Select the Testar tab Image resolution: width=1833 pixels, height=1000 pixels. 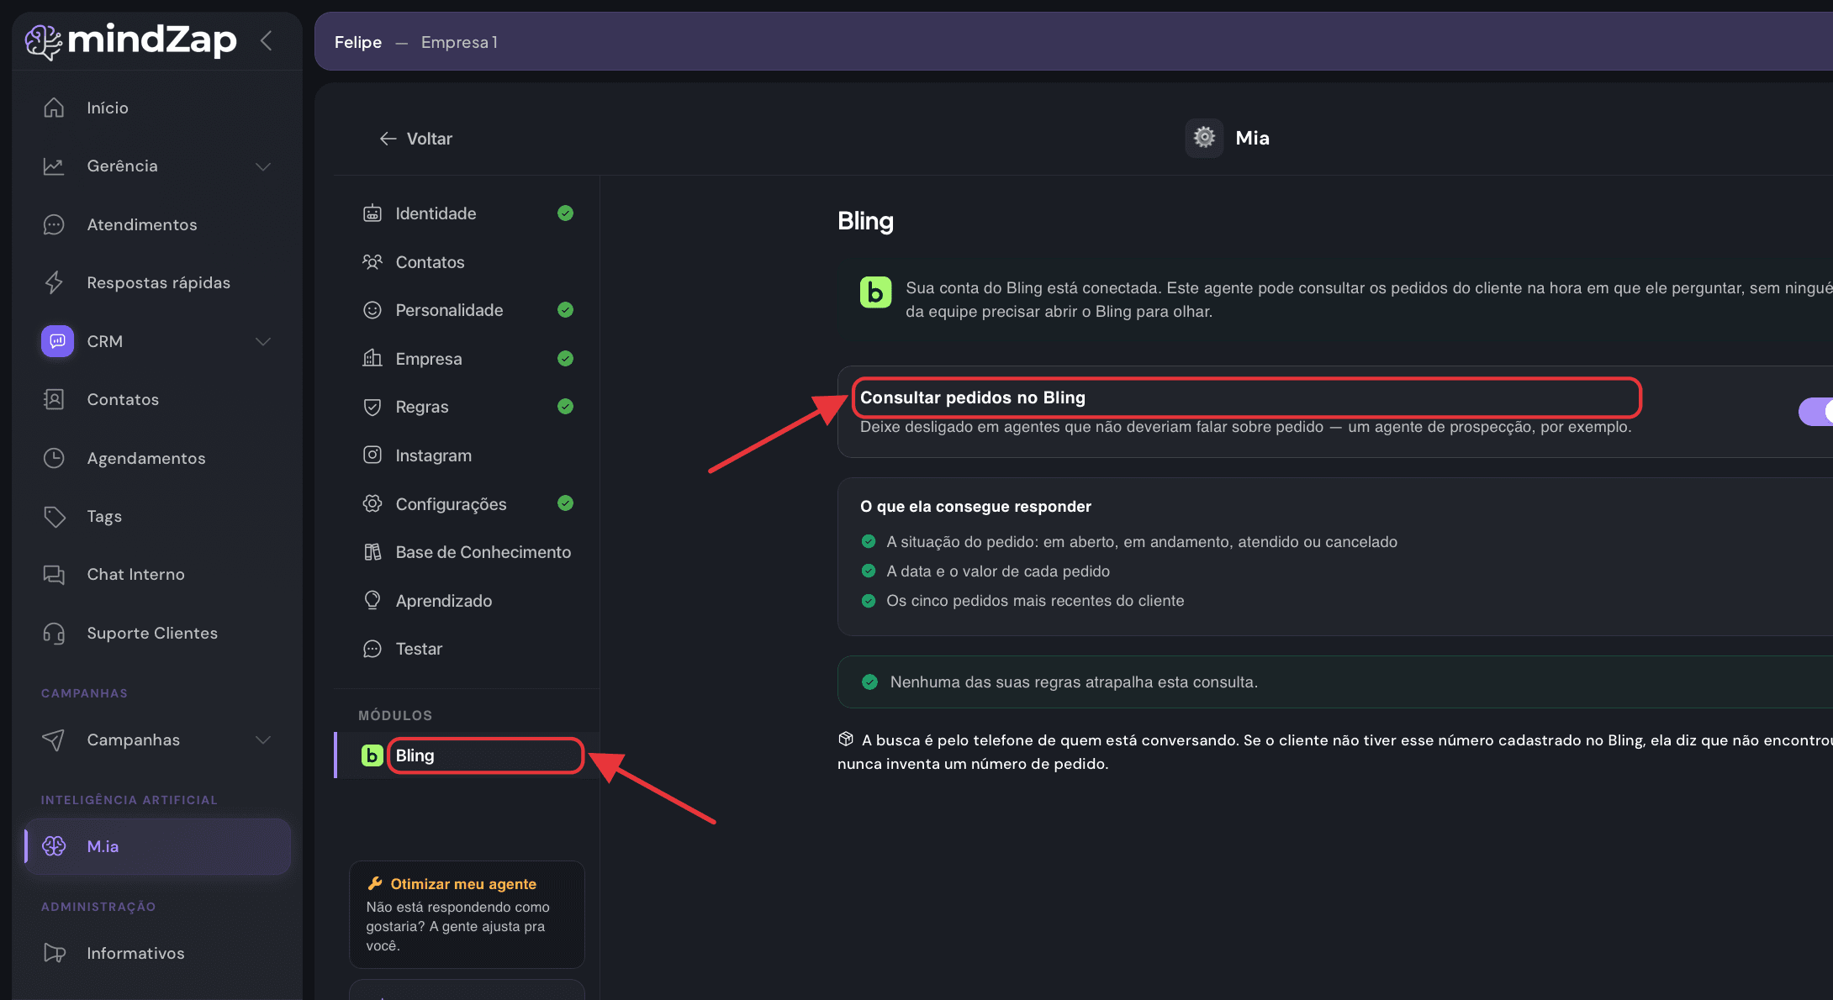coord(467,649)
